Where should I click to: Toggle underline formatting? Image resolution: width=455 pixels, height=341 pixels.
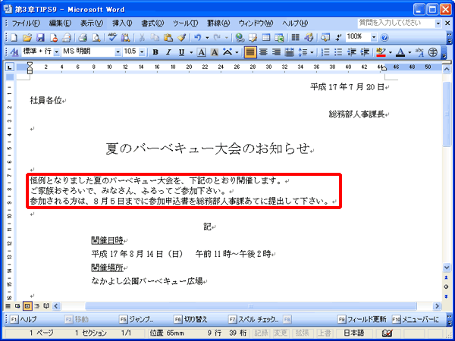pyautogui.click(x=182, y=52)
